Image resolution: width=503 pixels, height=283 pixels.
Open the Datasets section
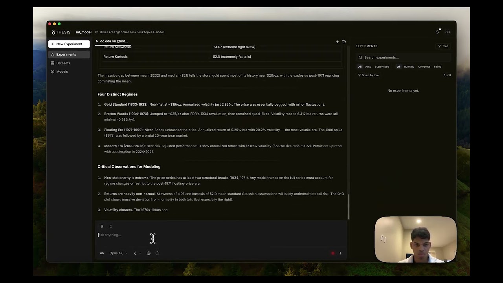pyautogui.click(x=69, y=63)
